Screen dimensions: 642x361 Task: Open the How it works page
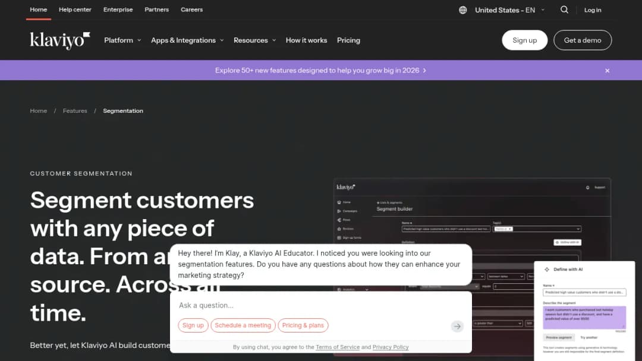click(306, 40)
